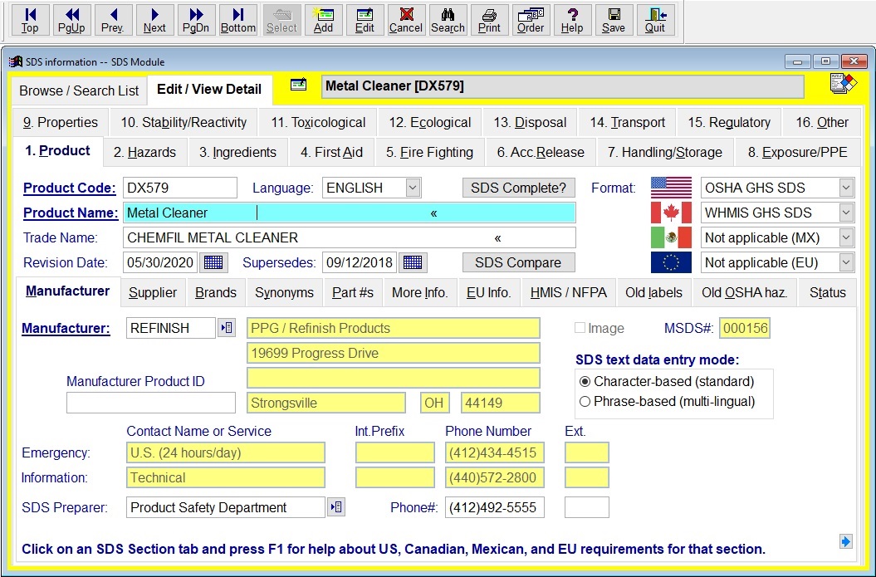Open the 8. Exposure/PPE tab
876x577 pixels.
pyautogui.click(x=798, y=152)
